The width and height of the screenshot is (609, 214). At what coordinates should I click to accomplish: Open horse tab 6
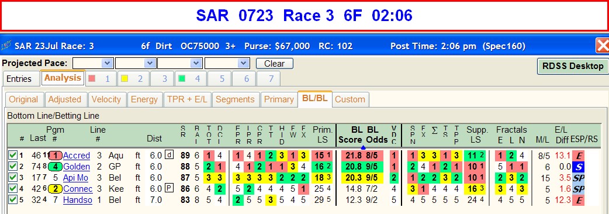coord(244,79)
